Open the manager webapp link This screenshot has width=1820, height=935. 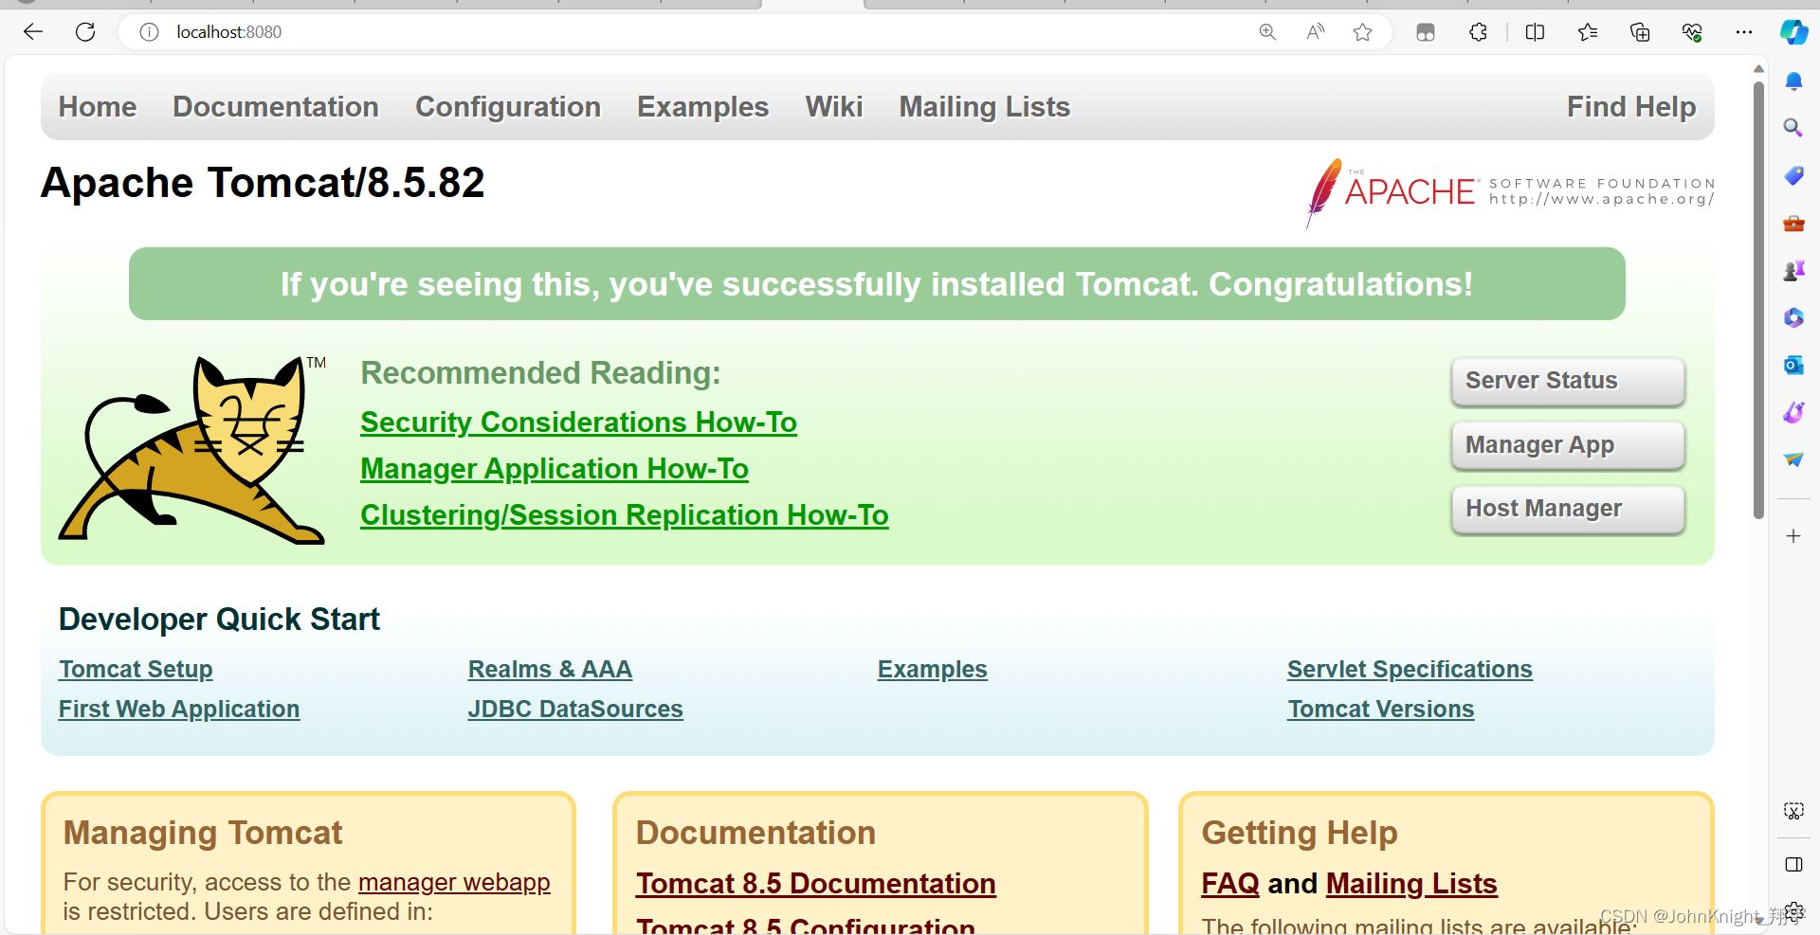(454, 883)
